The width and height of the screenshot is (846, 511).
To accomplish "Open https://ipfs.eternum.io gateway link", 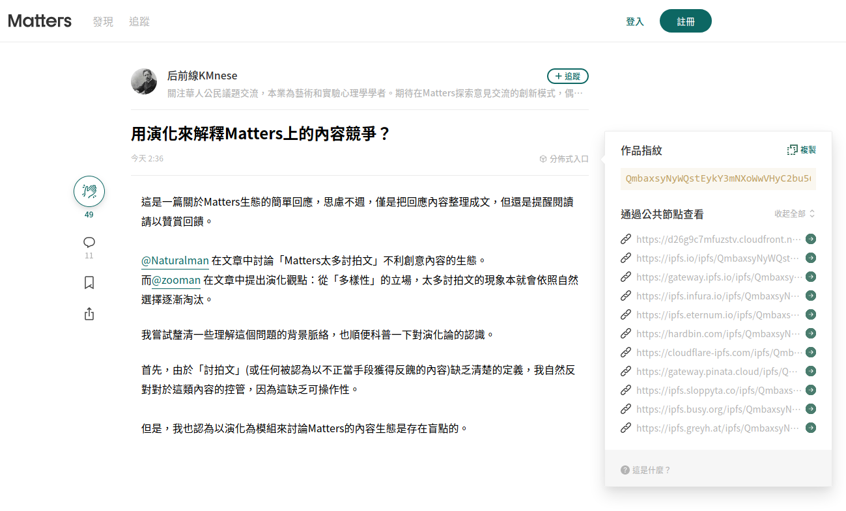I will coord(718,314).
